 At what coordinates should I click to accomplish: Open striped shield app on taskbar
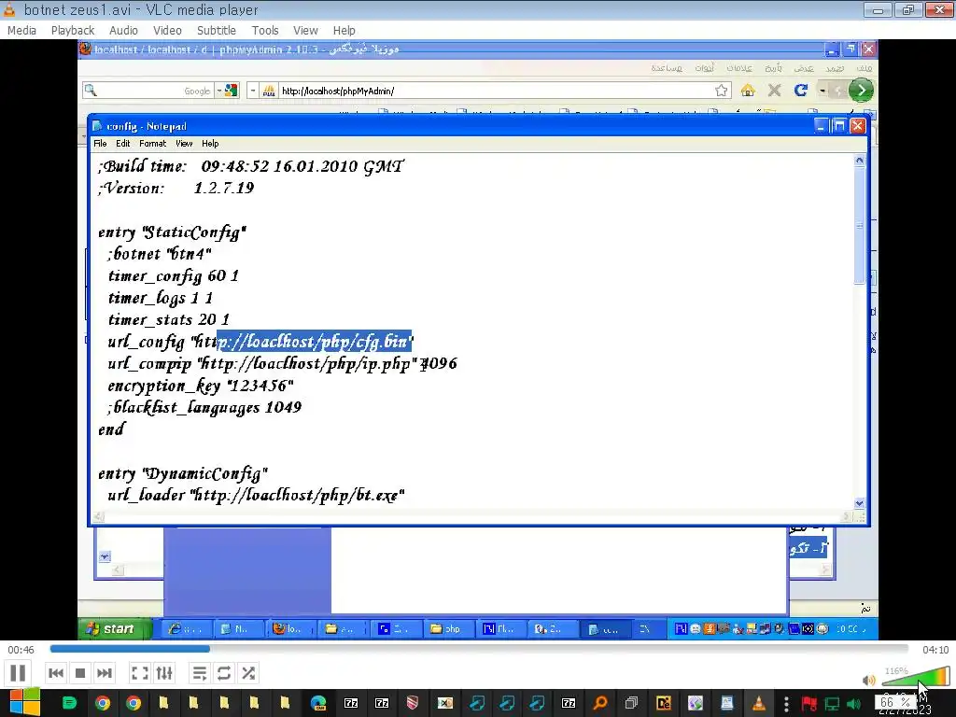tap(413, 703)
